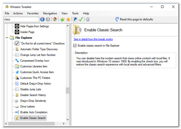Viewport: 181px width, 129px height.
Task: Click the Enable Classic Search tree icon
Action: [17, 118]
